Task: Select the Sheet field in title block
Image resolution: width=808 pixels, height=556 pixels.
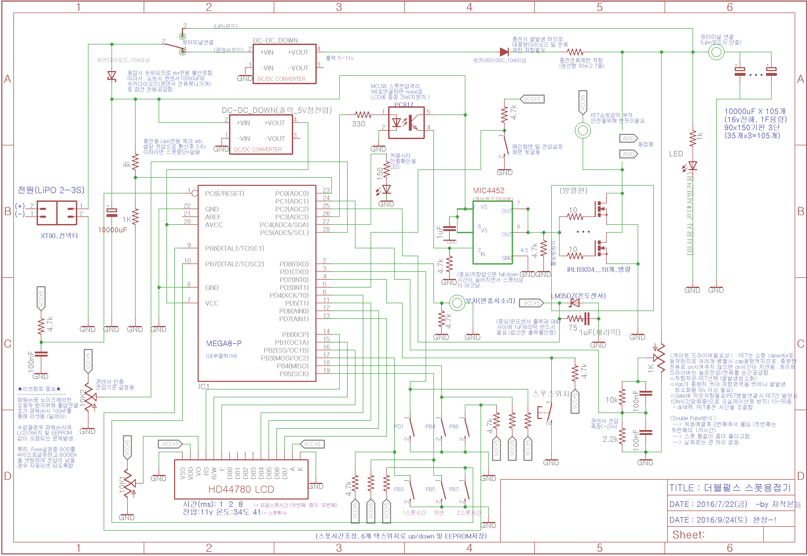Action: pos(715,534)
